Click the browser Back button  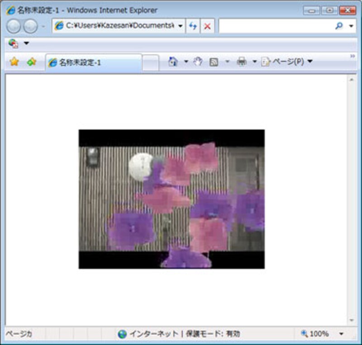pyautogui.click(x=14, y=26)
